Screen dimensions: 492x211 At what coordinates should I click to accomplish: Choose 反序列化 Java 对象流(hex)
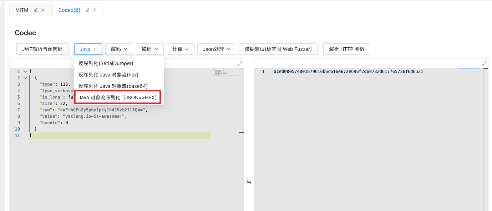119,75
